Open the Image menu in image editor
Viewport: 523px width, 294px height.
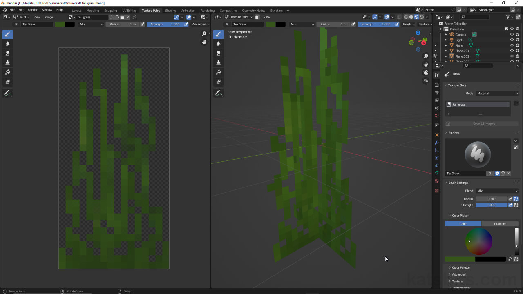[49, 17]
